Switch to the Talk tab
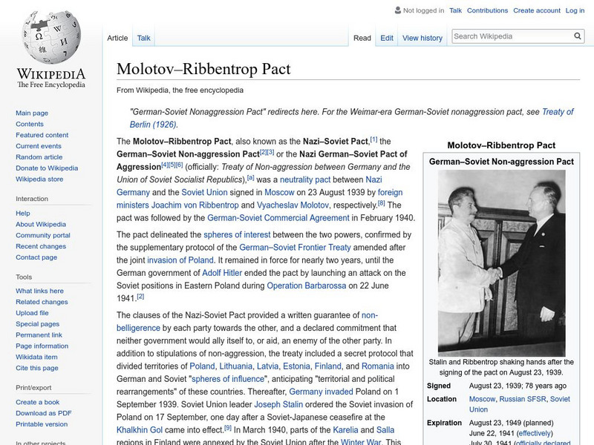The width and height of the screenshot is (594, 445). (x=143, y=38)
